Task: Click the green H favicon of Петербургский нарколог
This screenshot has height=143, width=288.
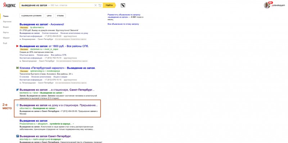Action: (18, 68)
